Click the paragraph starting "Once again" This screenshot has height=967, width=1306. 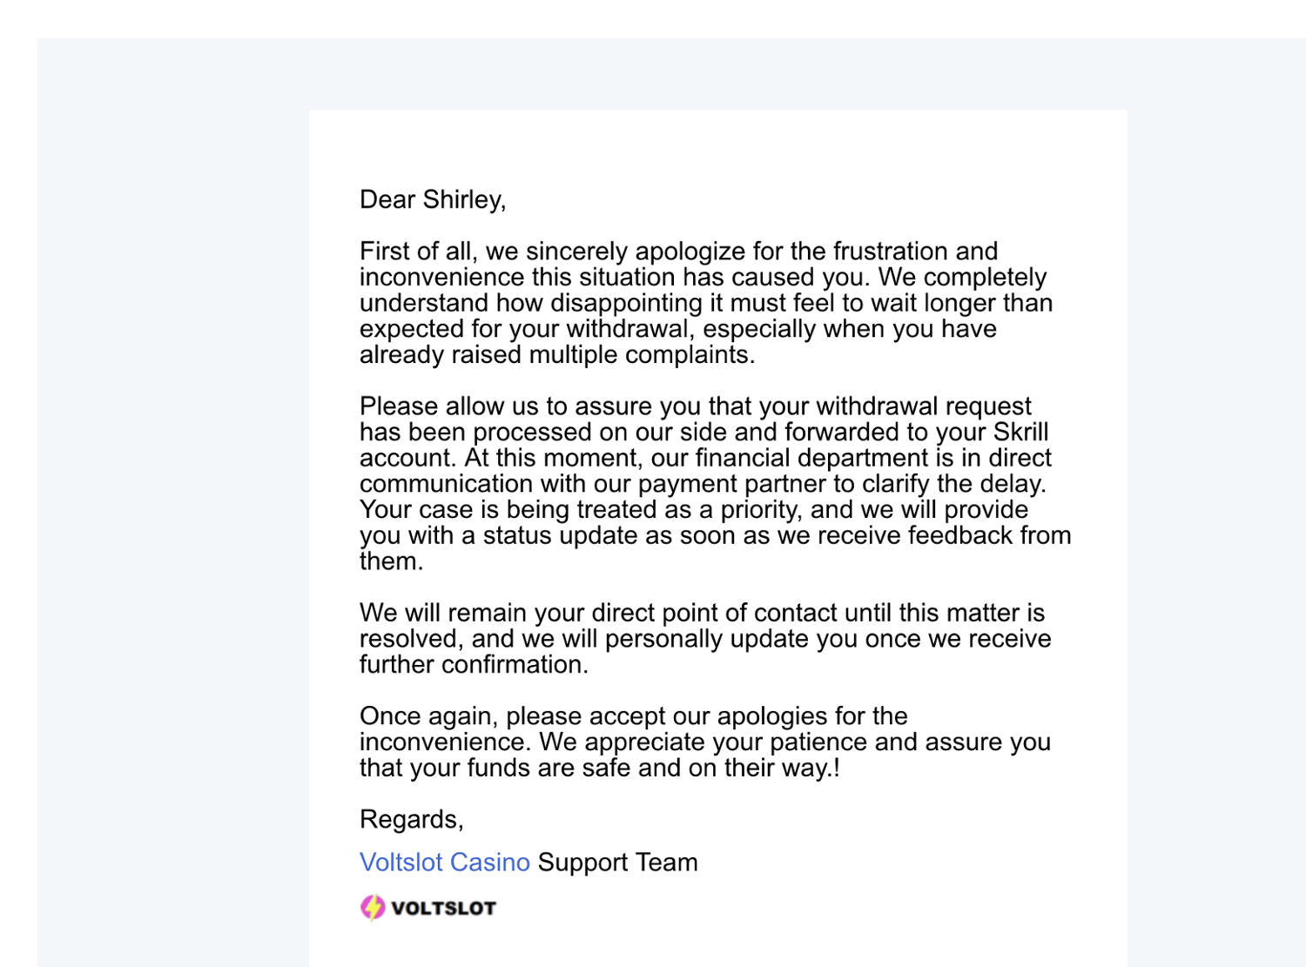click(705, 742)
